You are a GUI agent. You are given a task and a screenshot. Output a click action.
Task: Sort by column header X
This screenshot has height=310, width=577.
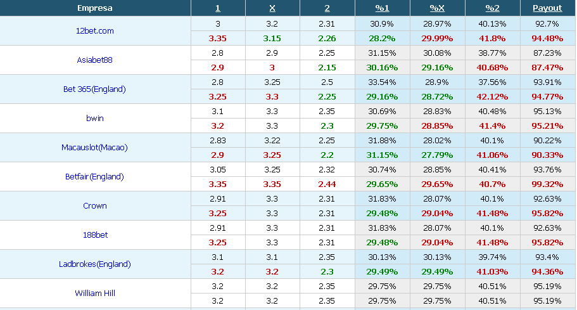tap(272, 8)
